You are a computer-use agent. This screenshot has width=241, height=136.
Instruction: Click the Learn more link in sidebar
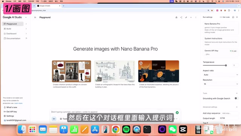(x=18, y=103)
